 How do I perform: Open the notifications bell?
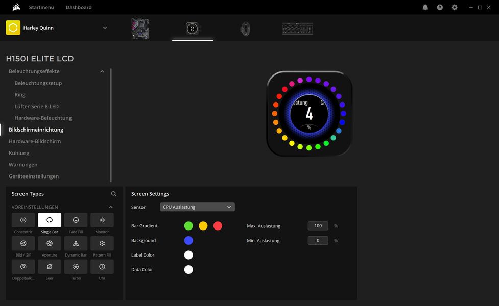425,7
